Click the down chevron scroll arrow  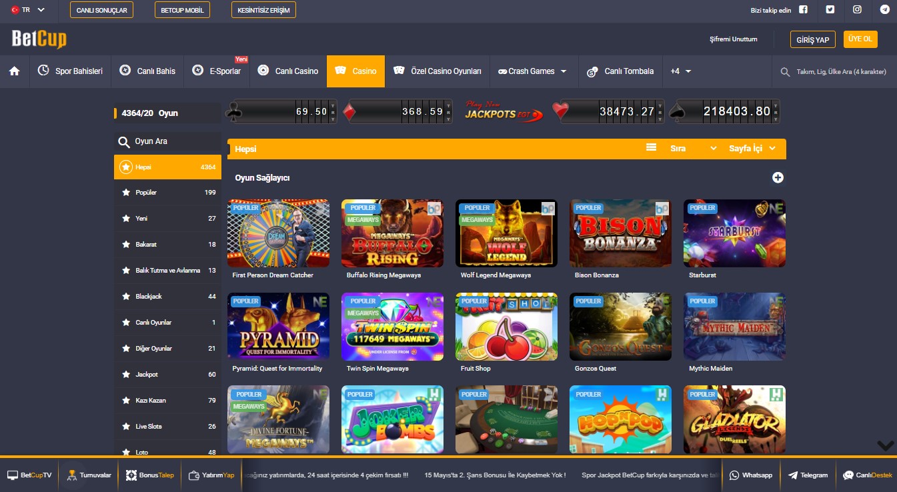pyautogui.click(x=885, y=445)
